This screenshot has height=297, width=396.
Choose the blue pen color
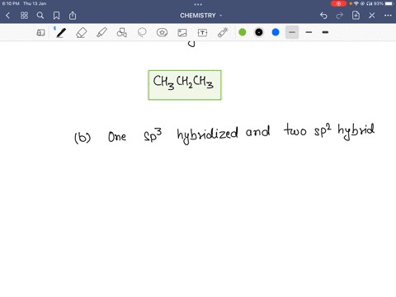[276, 32]
